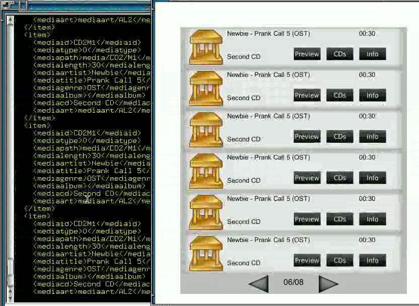Go to the previous page with left arrow
The image size is (419, 306).
click(x=259, y=283)
